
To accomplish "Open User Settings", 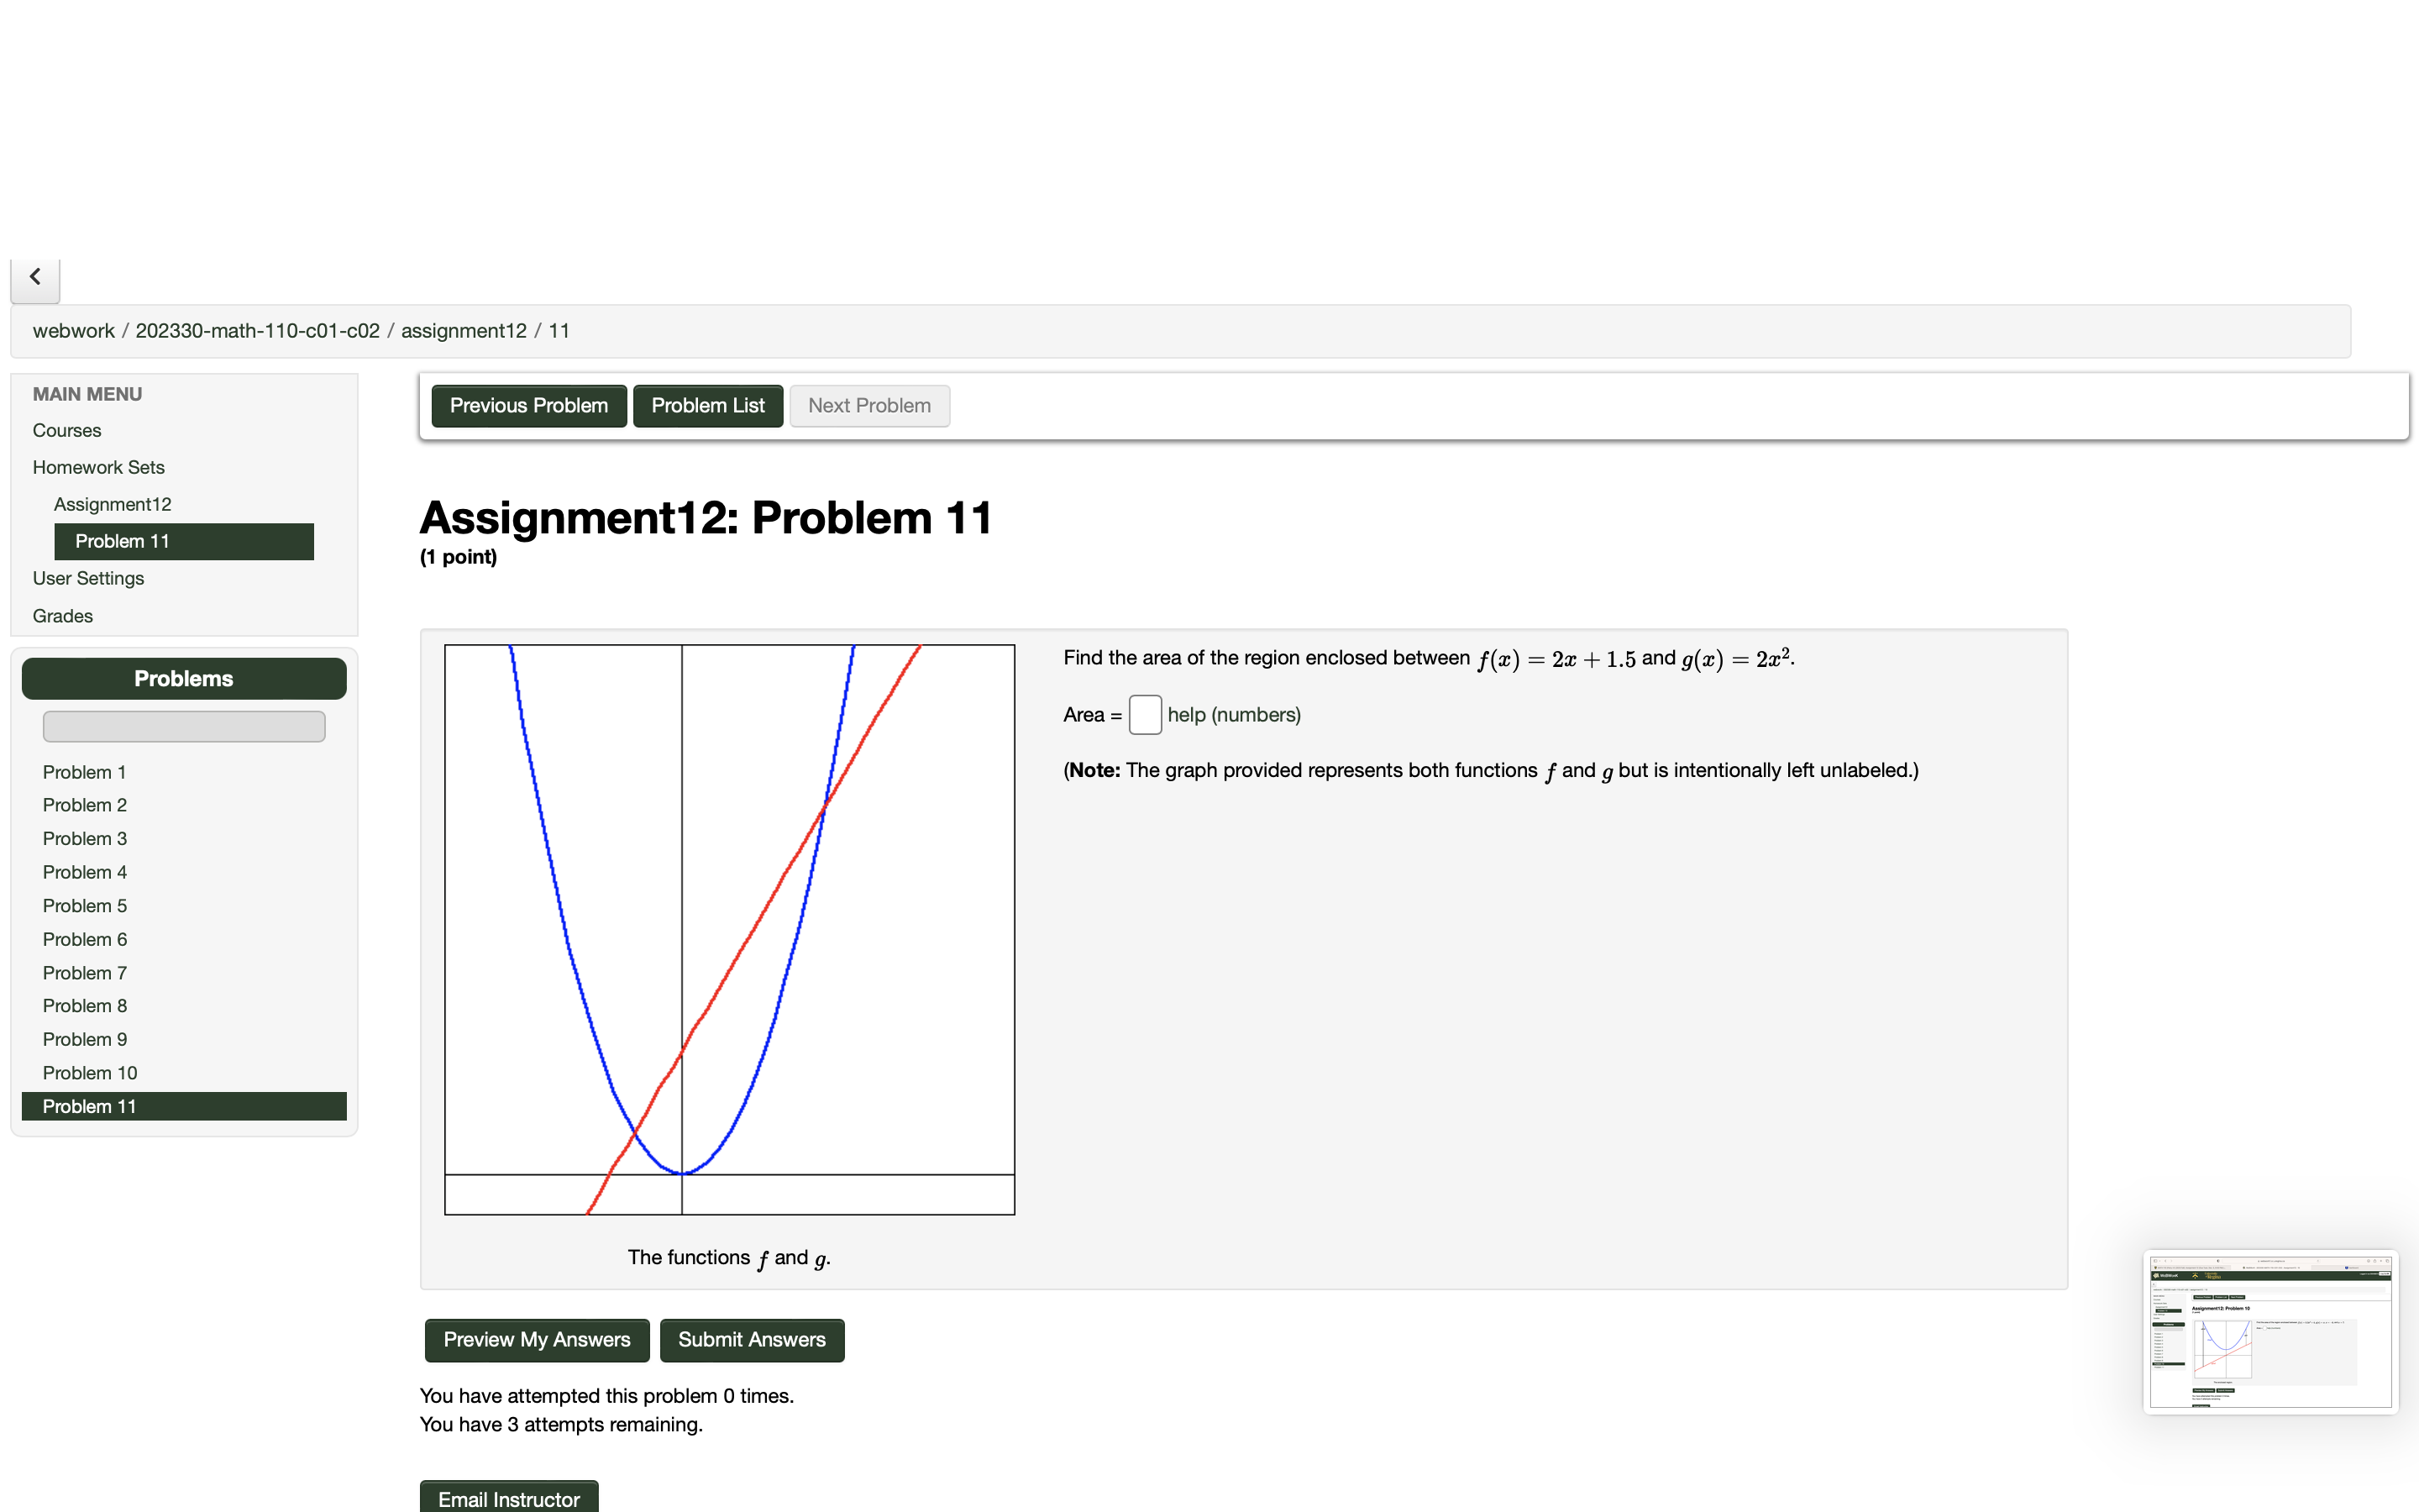I will pyautogui.click(x=88, y=578).
